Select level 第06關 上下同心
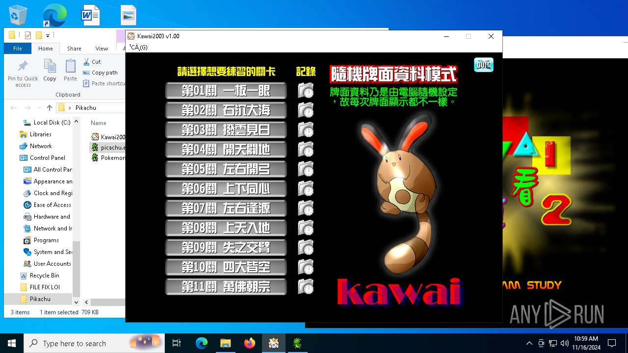This screenshot has width=628, height=353. [226, 189]
